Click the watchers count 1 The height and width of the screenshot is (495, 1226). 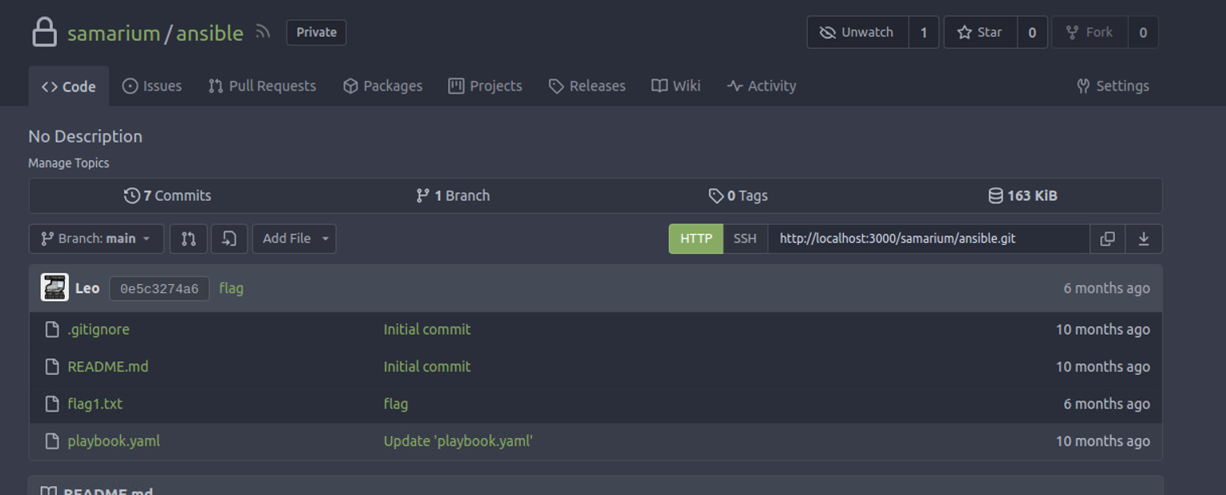pyautogui.click(x=924, y=32)
